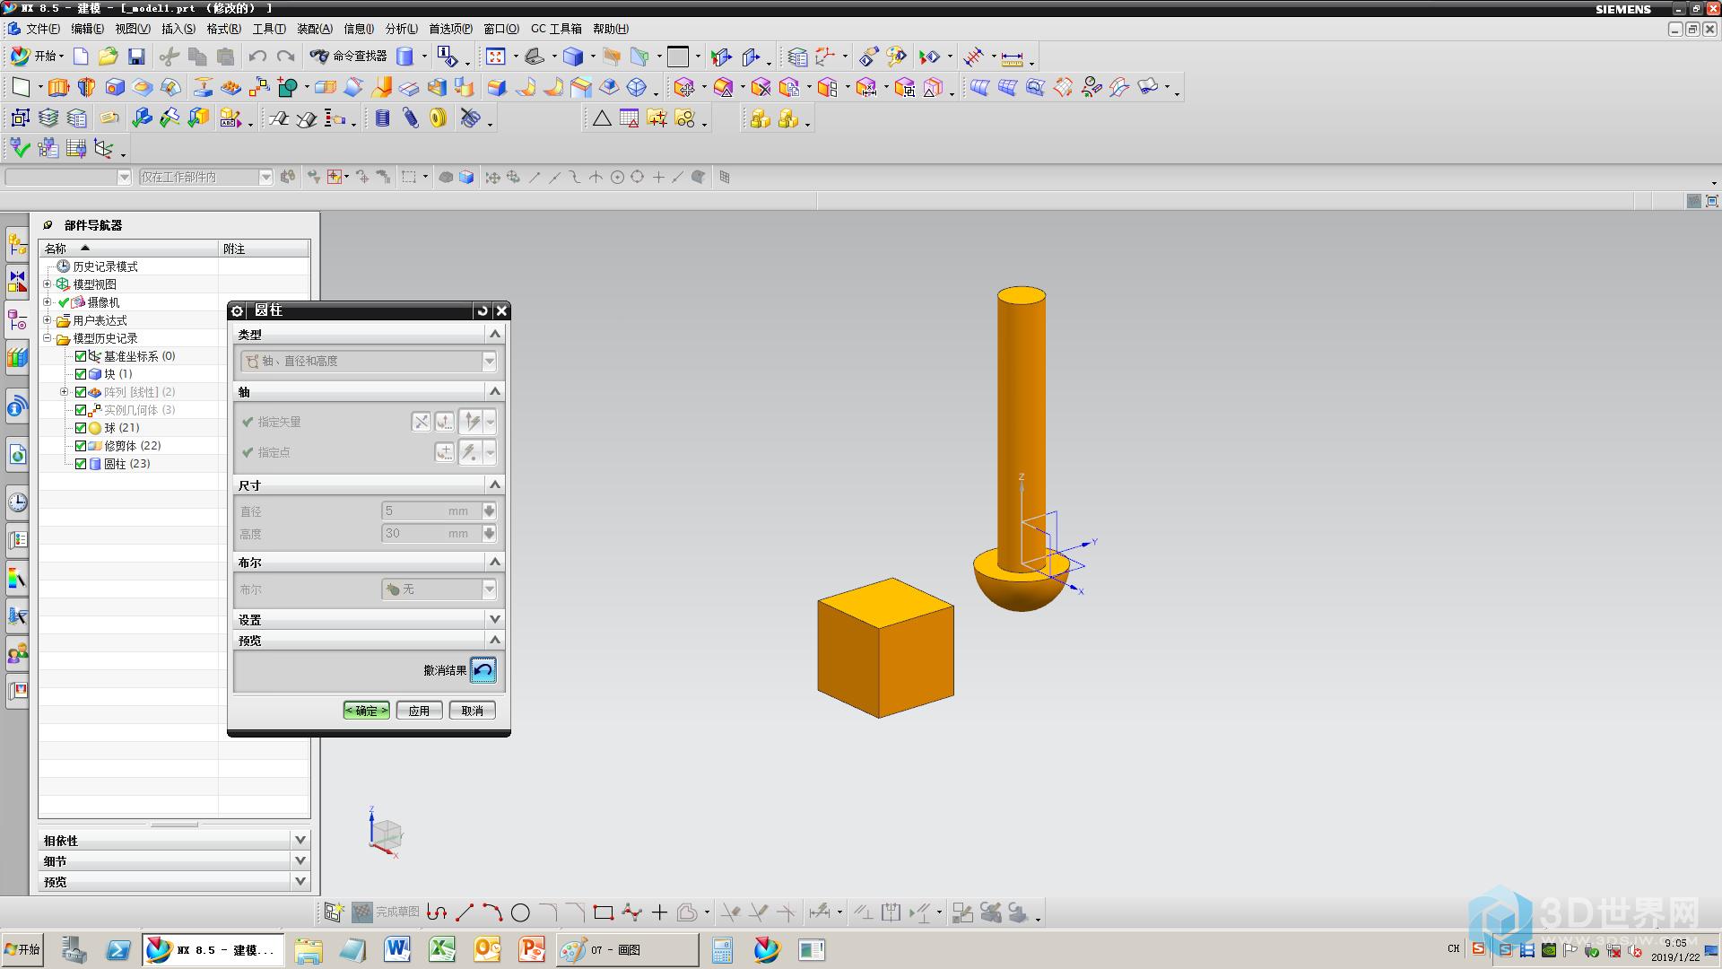Click the Undo Result (撤消结果) icon
This screenshot has height=969, width=1722.
(483, 670)
